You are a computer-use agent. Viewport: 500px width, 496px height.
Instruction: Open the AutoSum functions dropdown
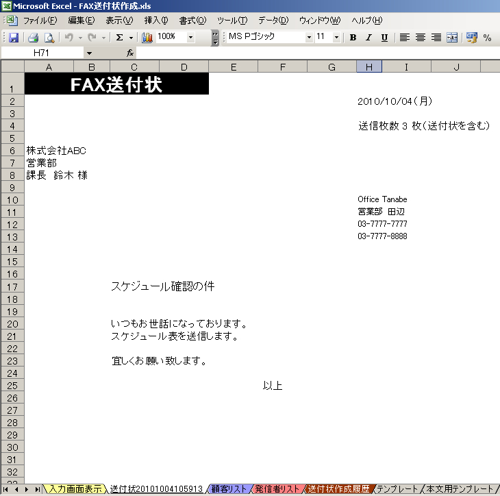pos(131,38)
